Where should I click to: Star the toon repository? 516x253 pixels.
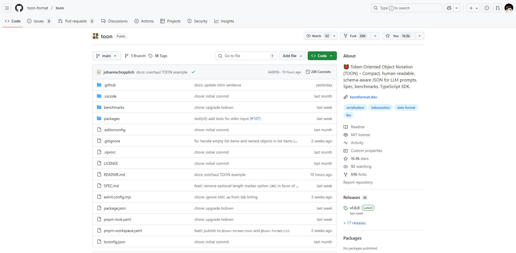[398, 36]
